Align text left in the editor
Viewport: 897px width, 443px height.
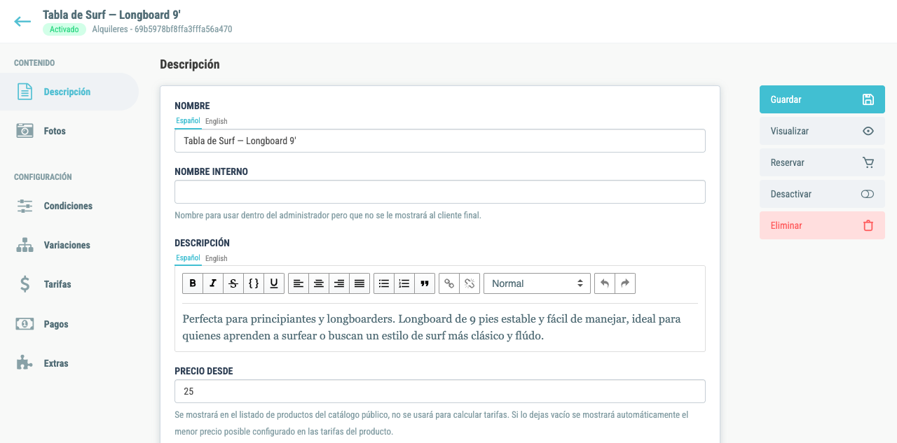click(299, 283)
